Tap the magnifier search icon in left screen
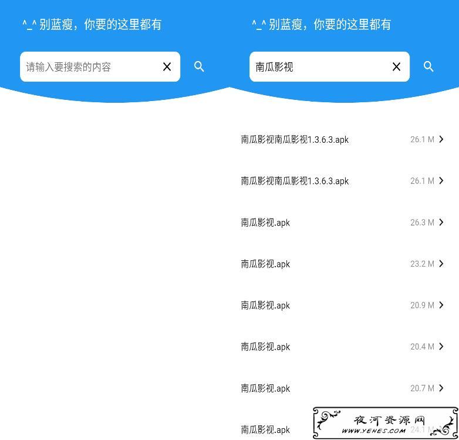This screenshot has width=459, height=440. click(x=199, y=66)
